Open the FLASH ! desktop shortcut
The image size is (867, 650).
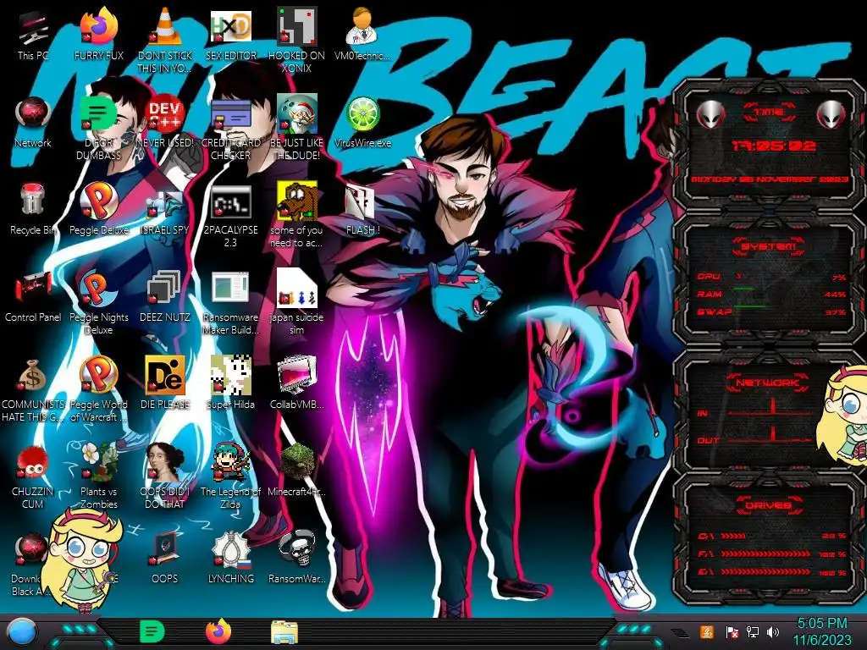(362, 209)
